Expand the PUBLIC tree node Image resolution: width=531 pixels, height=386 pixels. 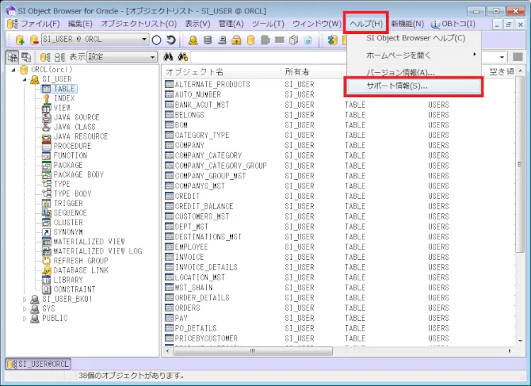tap(25, 318)
